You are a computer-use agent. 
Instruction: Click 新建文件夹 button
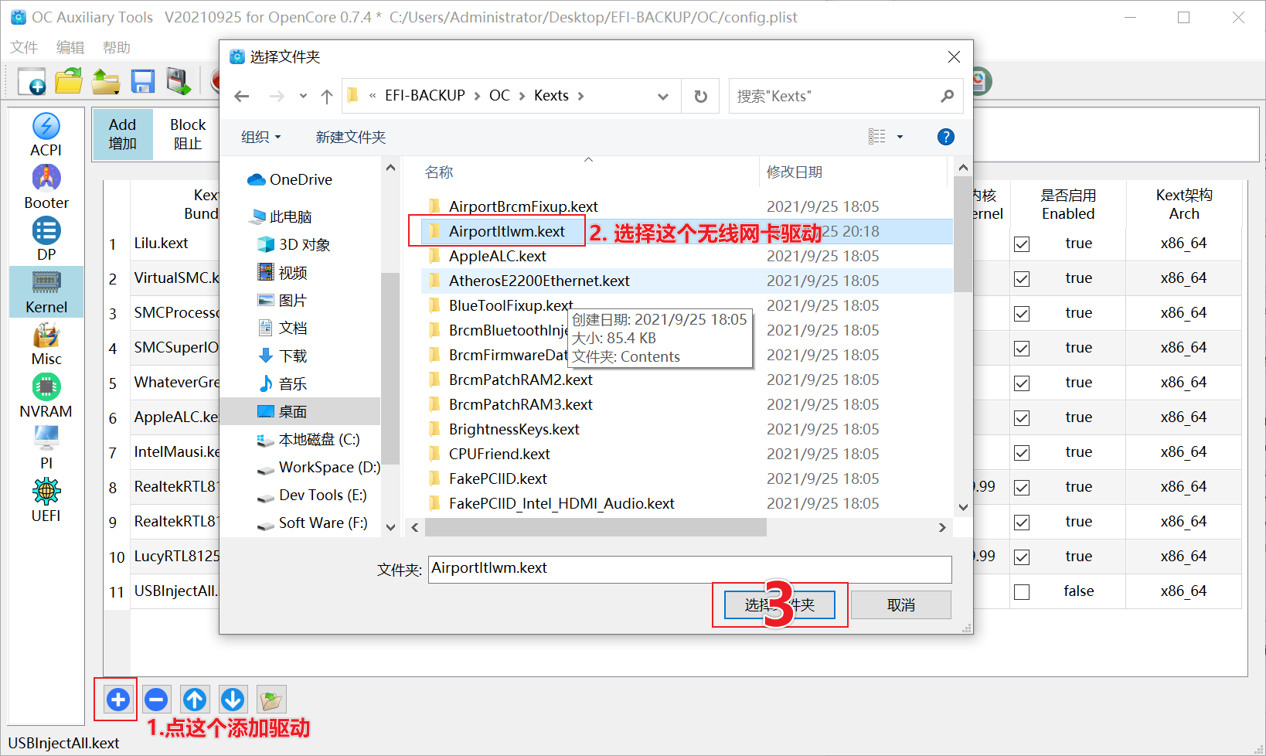click(351, 137)
